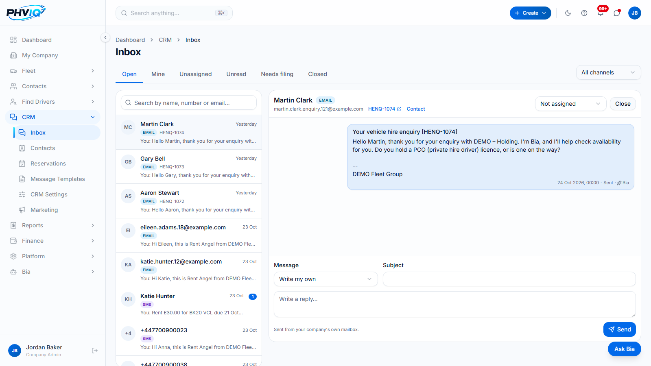
Task: Open Gary Bell conversation HENQ-1073
Action: coord(189,167)
